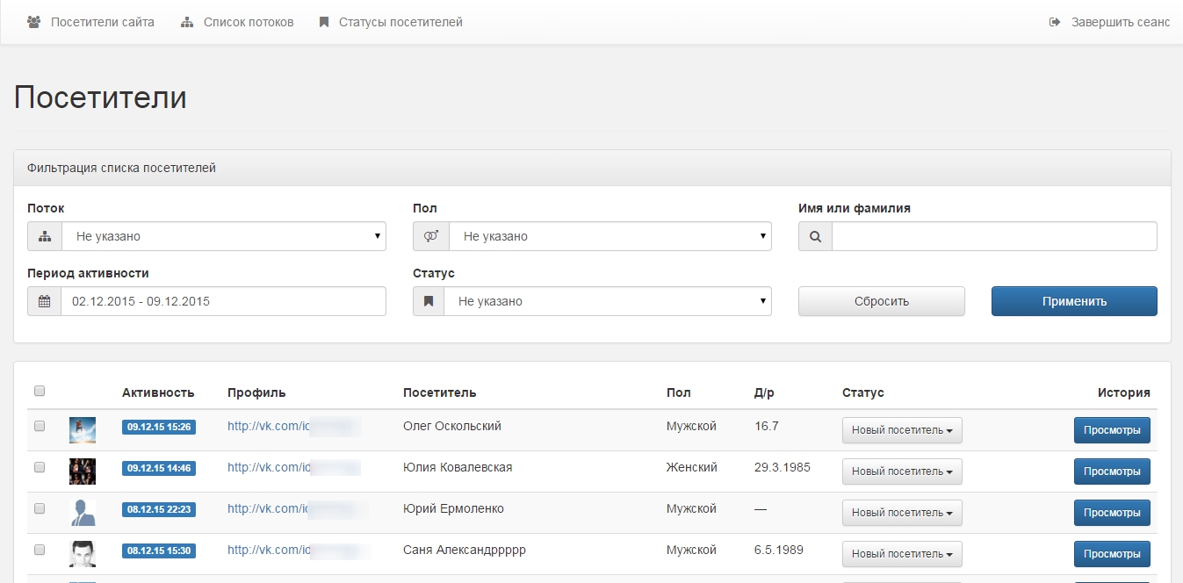Check the box for Юлия Ковалевская's row
The width and height of the screenshot is (1183, 583).
coord(40,467)
